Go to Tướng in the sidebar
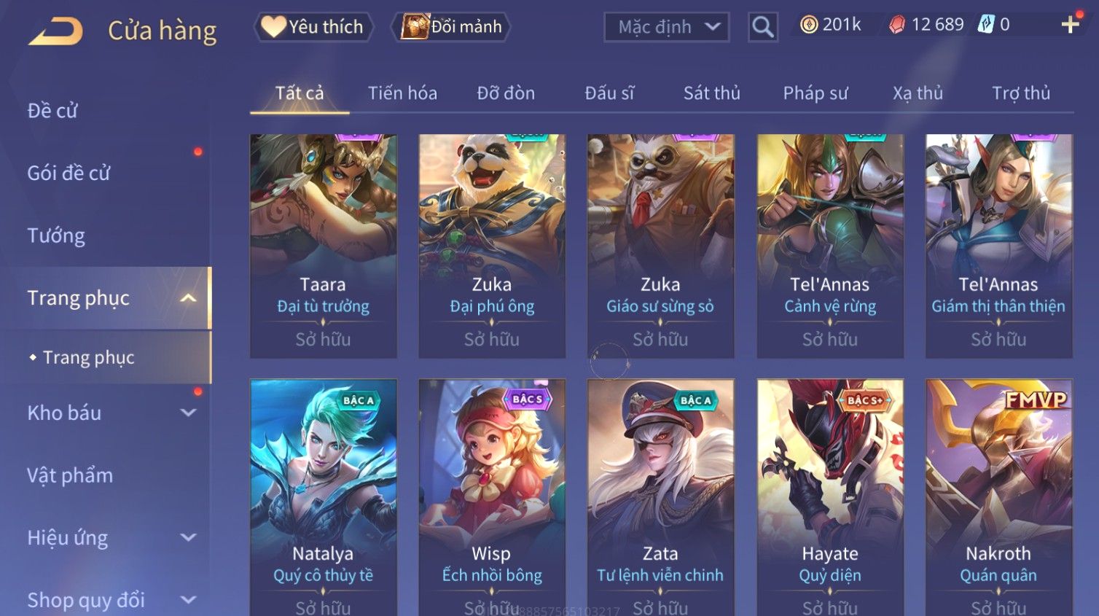 click(56, 235)
